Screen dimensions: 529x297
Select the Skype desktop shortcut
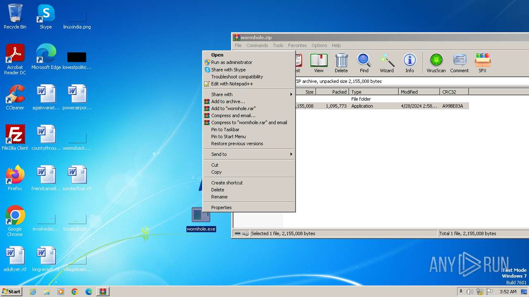click(46, 16)
